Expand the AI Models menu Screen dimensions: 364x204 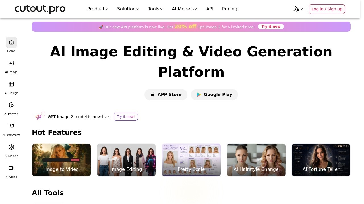click(x=184, y=9)
